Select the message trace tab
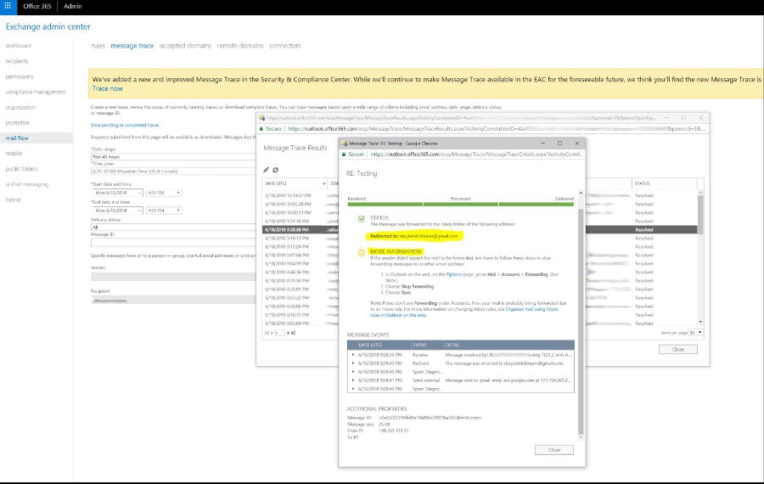The width and height of the screenshot is (764, 484). click(x=132, y=46)
